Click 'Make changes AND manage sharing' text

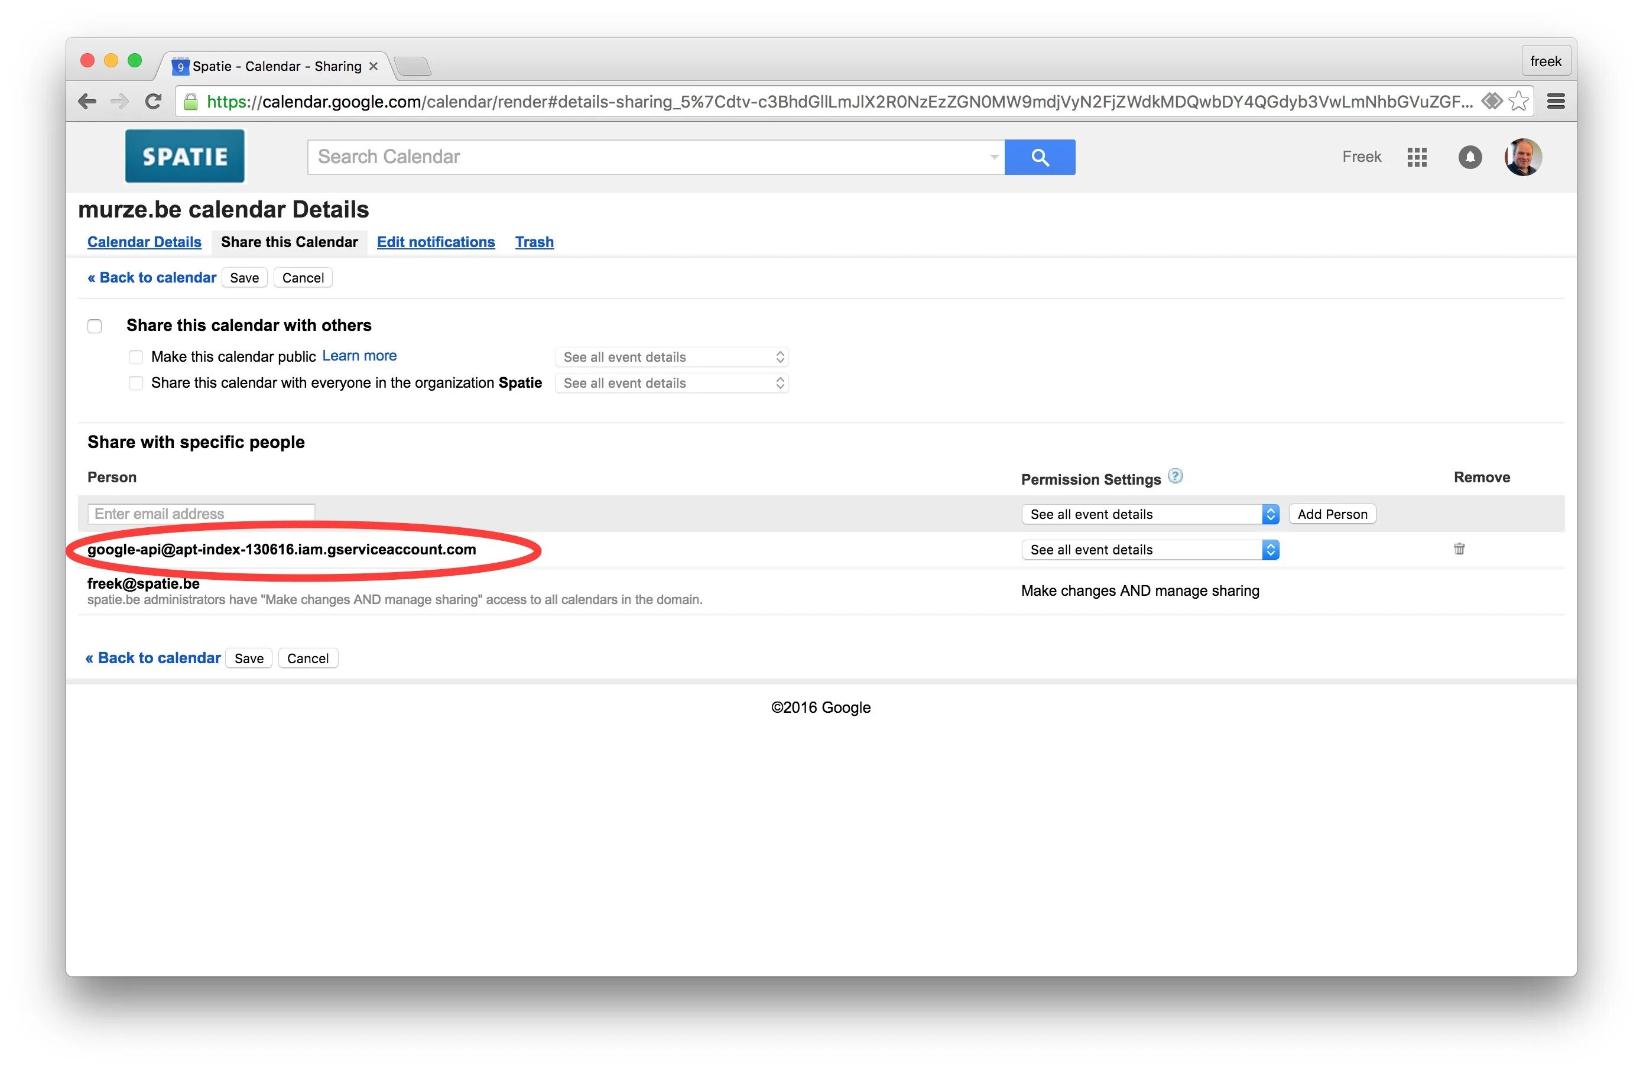click(x=1139, y=590)
